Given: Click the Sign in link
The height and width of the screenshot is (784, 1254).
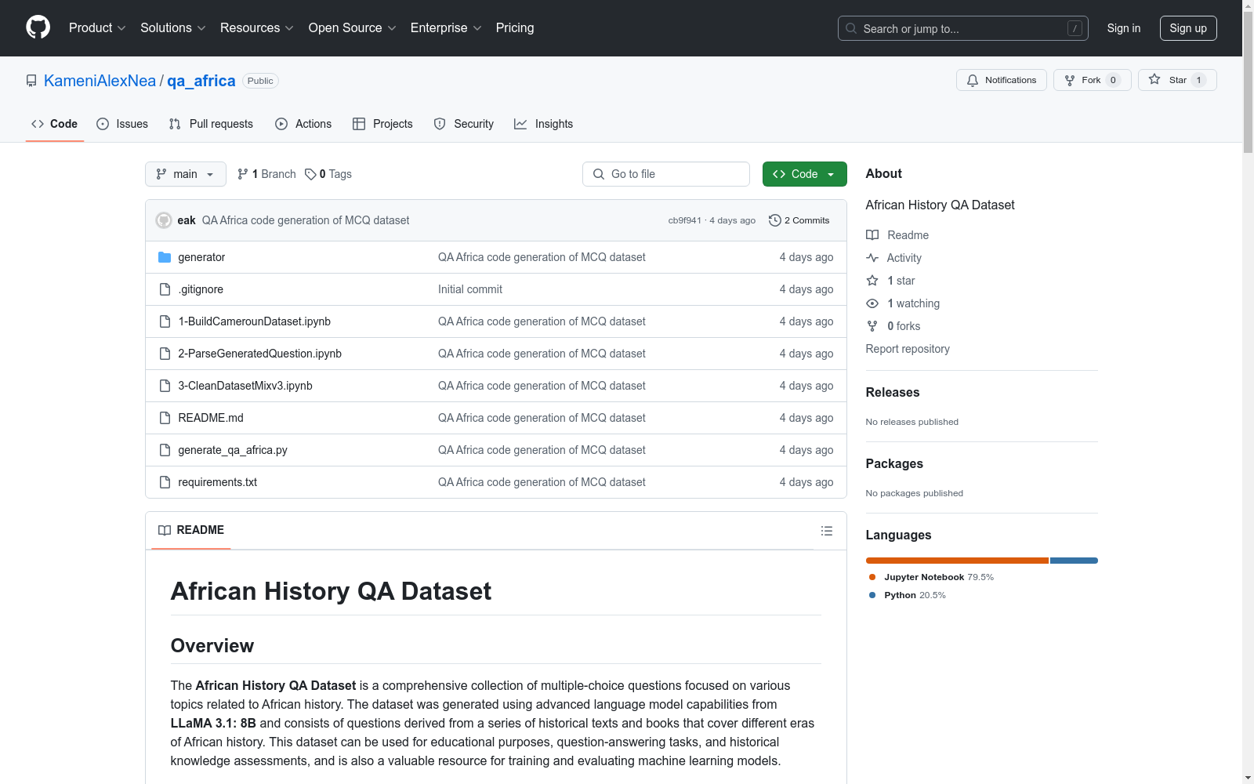Looking at the screenshot, I should pos(1123,28).
